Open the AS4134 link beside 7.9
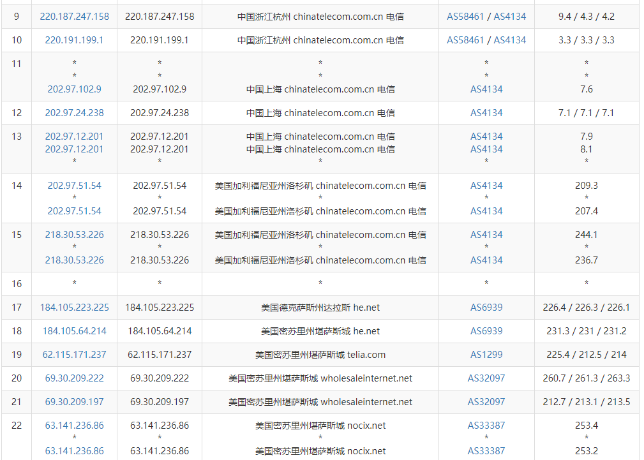This screenshot has height=460, width=644. click(486, 137)
